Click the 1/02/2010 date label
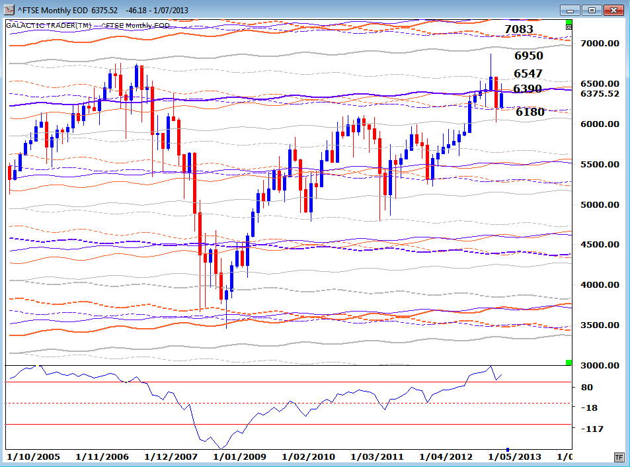Image resolution: width=630 pixels, height=467 pixels. click(x=309, y=457)
